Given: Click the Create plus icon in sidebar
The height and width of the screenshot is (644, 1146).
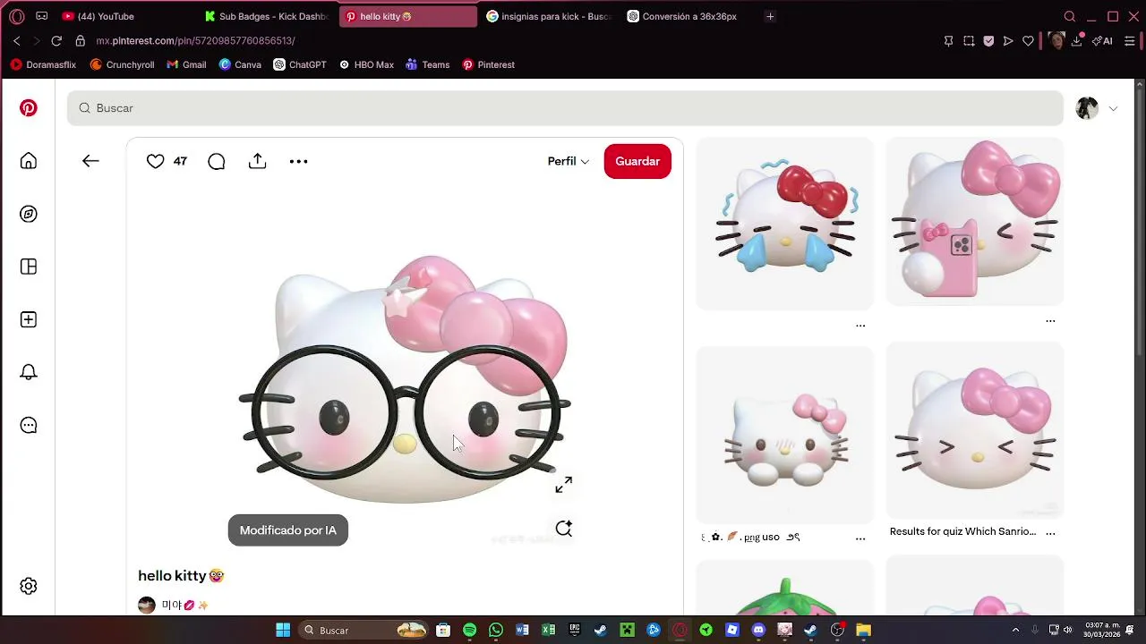Looking at the screenshot, I should [29, 319].
